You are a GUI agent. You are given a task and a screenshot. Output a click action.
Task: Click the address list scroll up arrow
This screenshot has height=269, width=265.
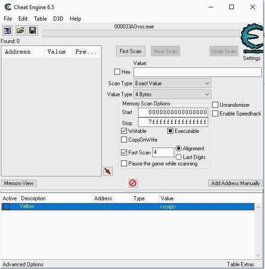(x=258, y=208)
